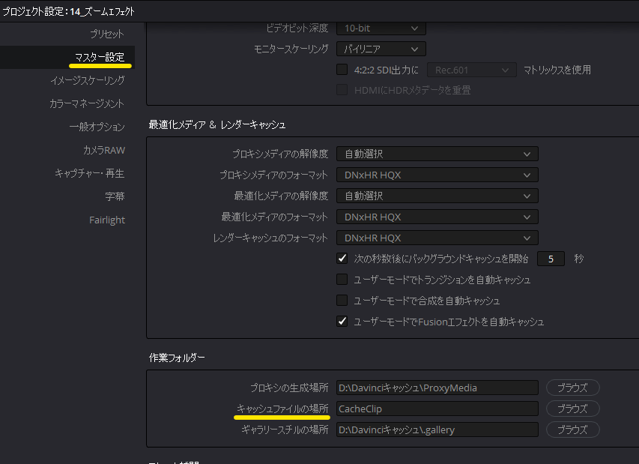Browse for the ギャラリースチルの場所 folder
Viewport: 639px width, 464px height.
click(x=572, y=430)
